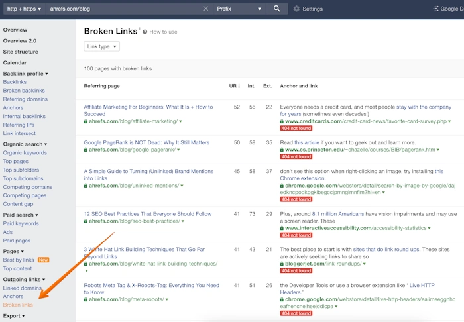Image resolution: width=464 pixels, height=322 pixels.
Task: Click the How to use link
Action: pyautogui.click(x=163, y=32)
